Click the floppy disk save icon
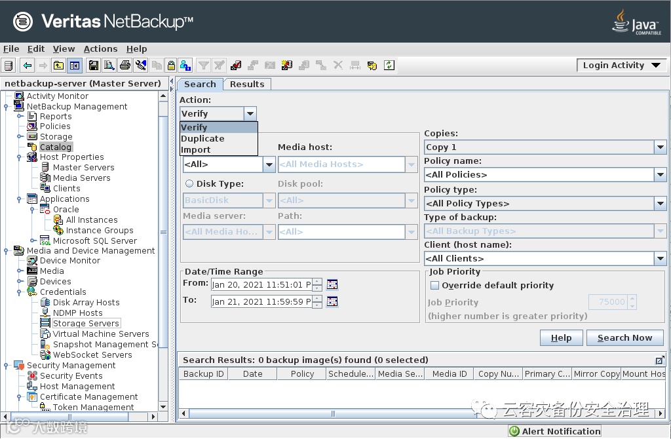Viewport: 671px width, 439px height. [x=93, y=66]
